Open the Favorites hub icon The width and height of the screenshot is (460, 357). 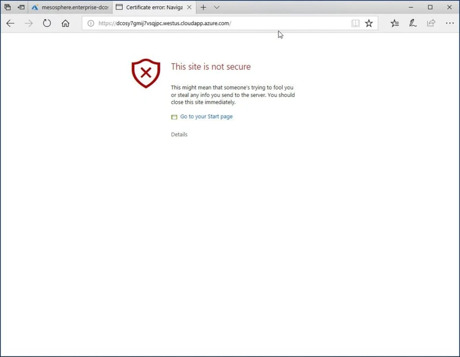click(394, 23)
